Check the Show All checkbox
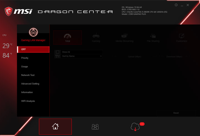This screenshot has width=200, height=136. tap(57, 52)
